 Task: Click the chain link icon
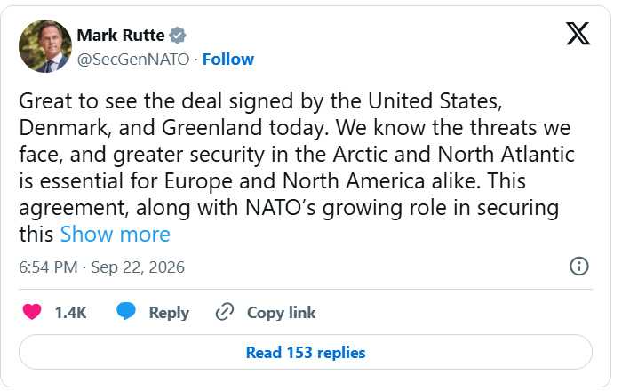click(225, 312)
